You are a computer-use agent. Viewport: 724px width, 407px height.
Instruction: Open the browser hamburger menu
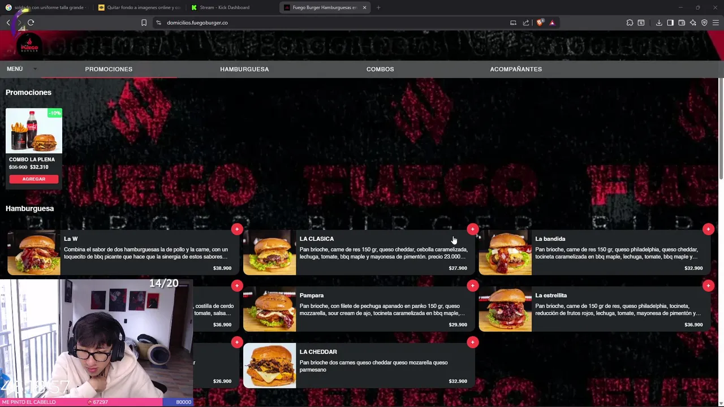[x=716, y=23]
